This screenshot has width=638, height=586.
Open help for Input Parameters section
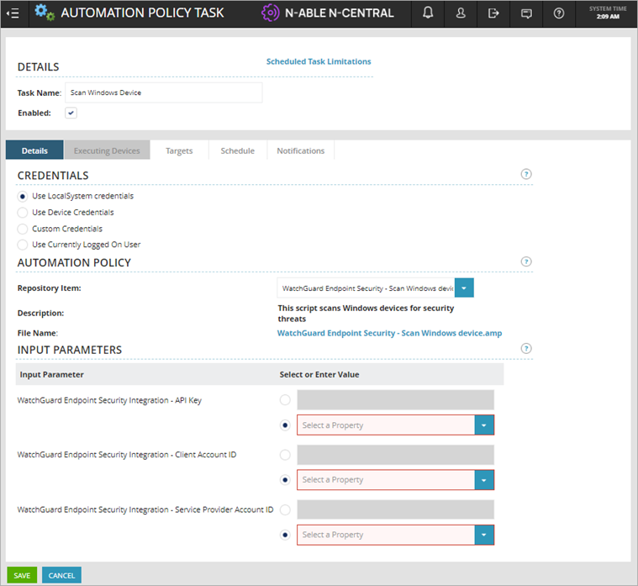click(526, 349)
